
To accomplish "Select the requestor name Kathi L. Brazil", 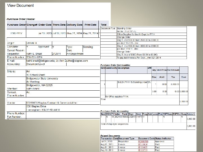I will pos(34,54).
